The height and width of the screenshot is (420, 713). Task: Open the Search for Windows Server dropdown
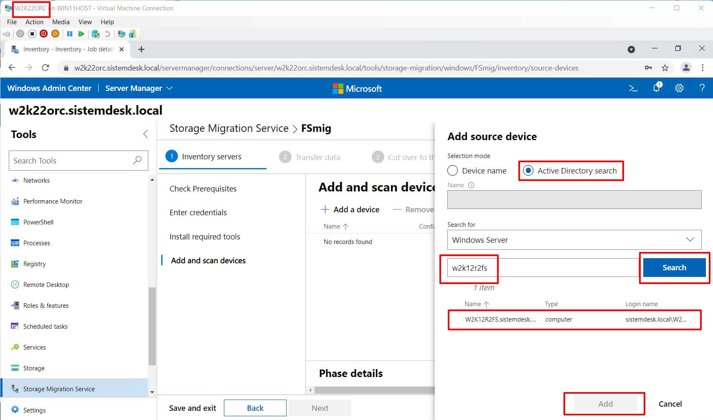point(574,240)
